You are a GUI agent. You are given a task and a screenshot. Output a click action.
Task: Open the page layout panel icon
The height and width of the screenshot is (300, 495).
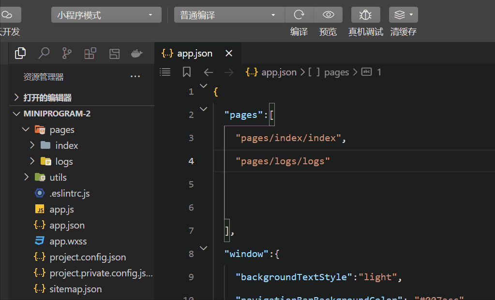pos(114,54)
